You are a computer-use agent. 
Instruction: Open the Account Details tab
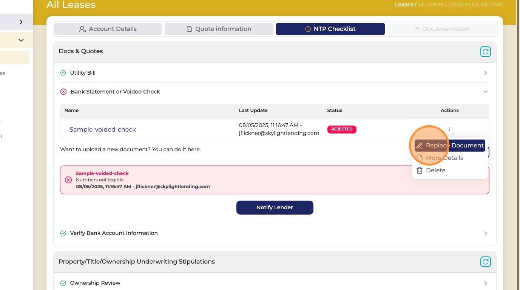pos(108,29)
